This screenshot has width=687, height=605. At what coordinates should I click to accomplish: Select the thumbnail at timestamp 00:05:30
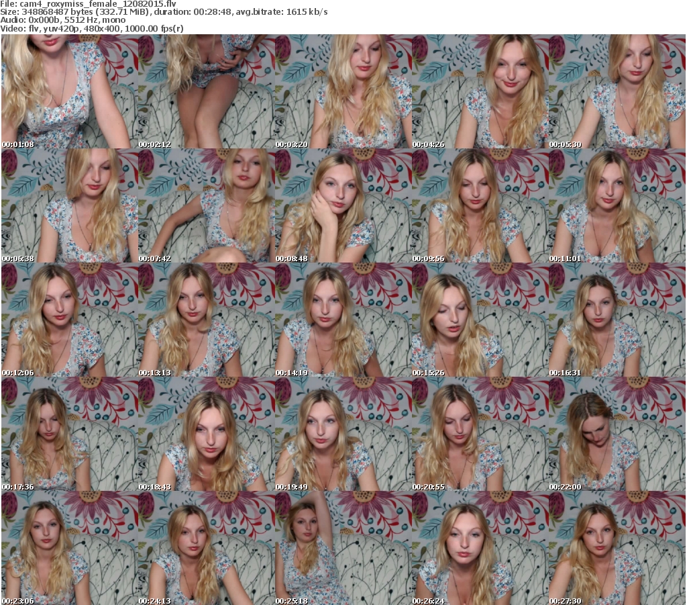point(617,91)
